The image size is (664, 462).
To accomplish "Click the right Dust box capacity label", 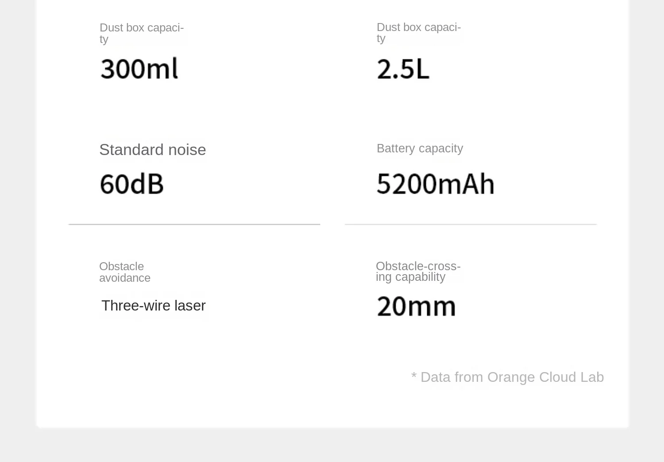I will [x=419, y=32].
